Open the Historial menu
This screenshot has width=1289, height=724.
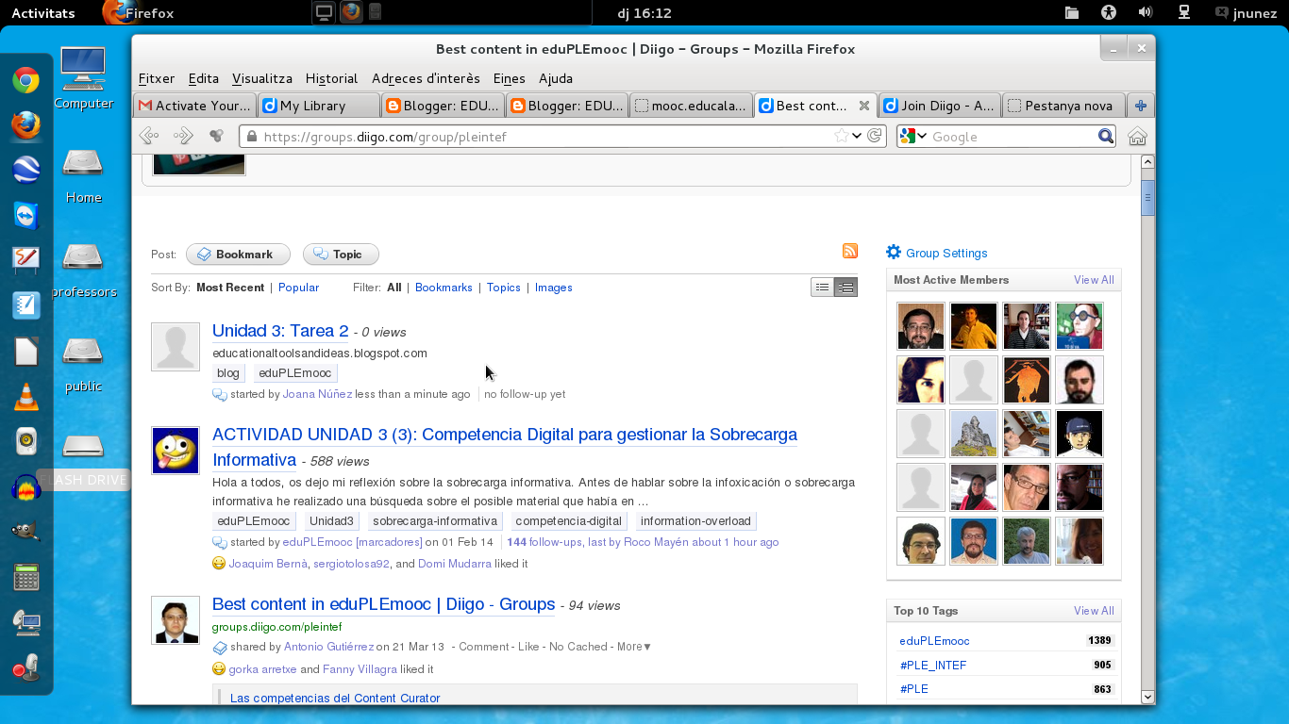(x=331, y=78)
